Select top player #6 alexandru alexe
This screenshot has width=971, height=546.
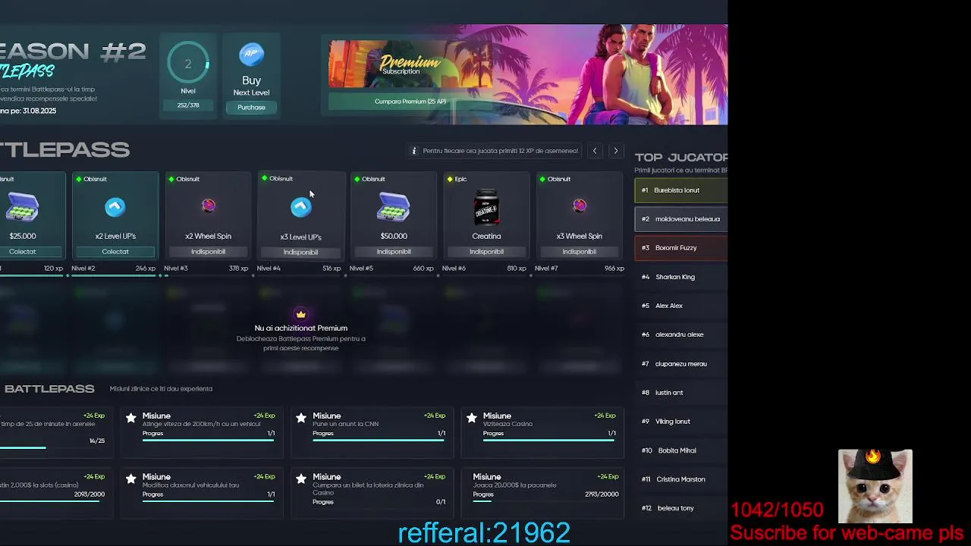tap(681, 335)
